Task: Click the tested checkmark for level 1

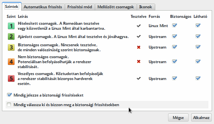Action: (x=139, y=26)
